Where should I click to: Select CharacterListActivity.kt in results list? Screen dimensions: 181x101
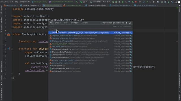[90, 49]
